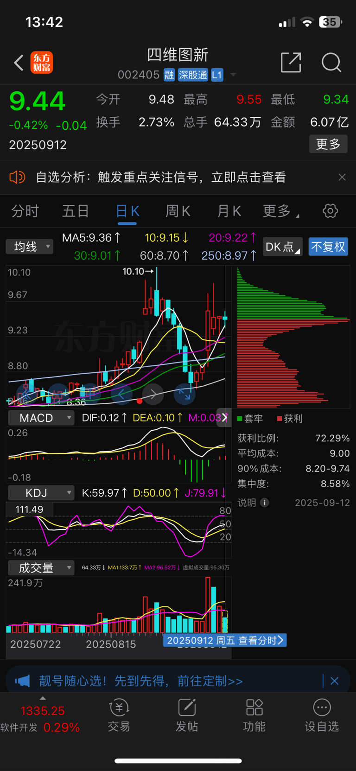This screenshot has height=771, width=356.
Task: Tap the 最高 9.55 value
Action: (x=249, y=99)
